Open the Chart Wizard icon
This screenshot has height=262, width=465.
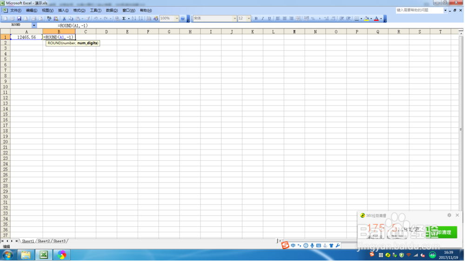tap(149, 19)
